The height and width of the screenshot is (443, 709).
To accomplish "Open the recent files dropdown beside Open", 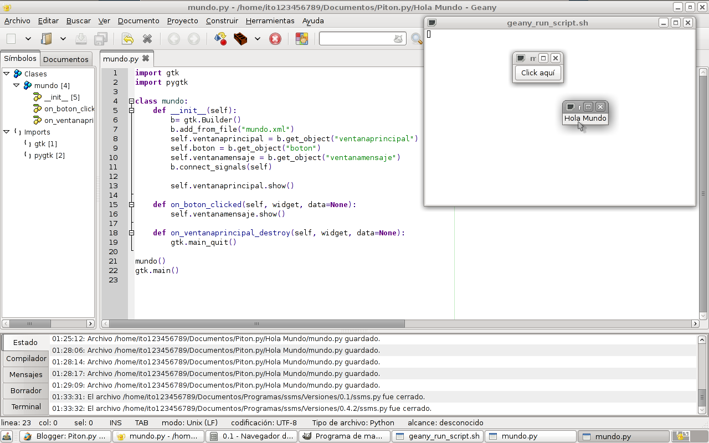I will (x=63, y=39).
